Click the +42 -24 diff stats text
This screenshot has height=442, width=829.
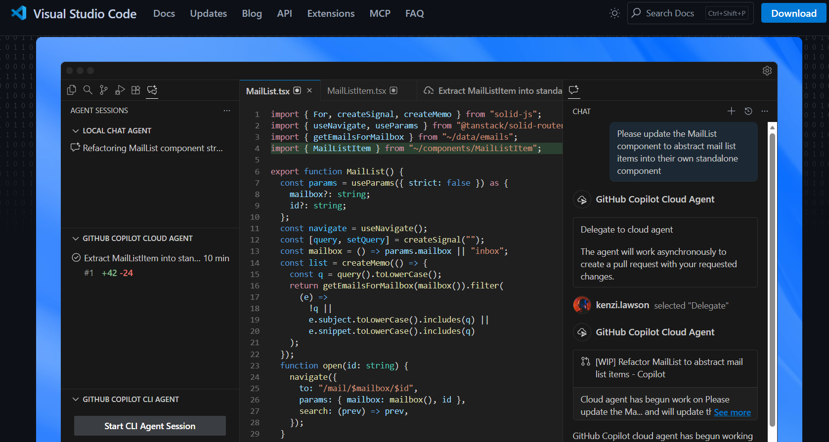tap(117, 273)
